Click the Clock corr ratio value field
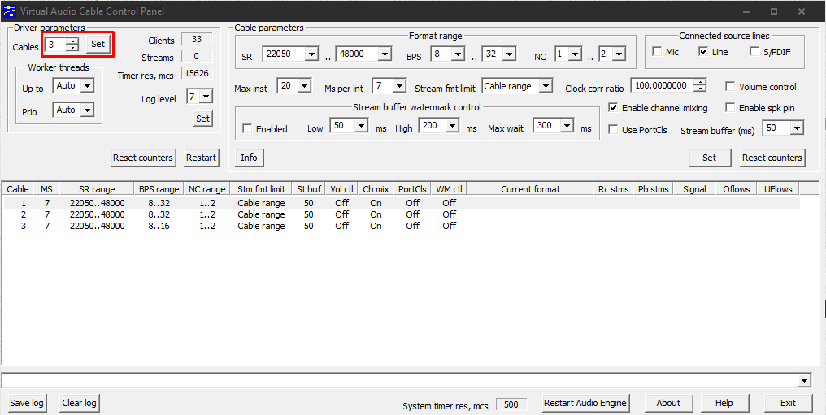Screen dimensions: 826x415 662,85
